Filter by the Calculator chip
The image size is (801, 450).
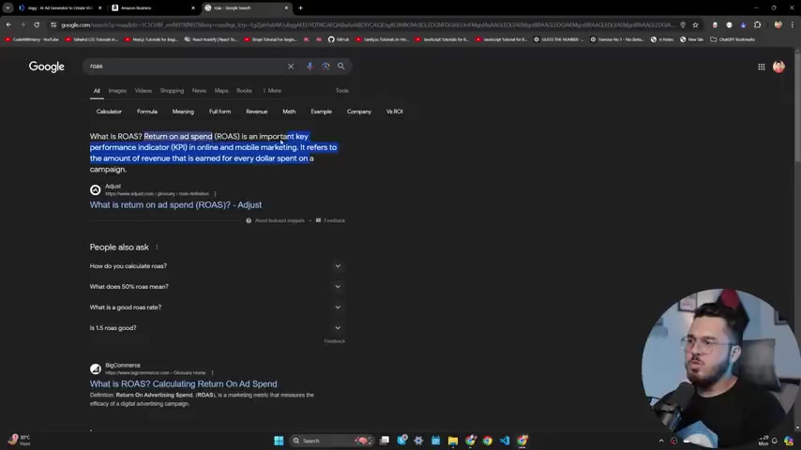[x=109, y=112]
